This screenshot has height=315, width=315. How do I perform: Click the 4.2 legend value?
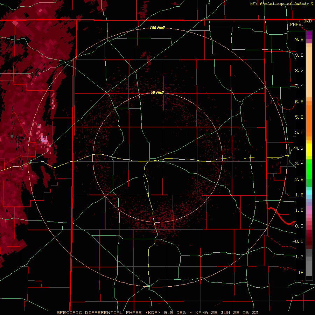point(299,148)
